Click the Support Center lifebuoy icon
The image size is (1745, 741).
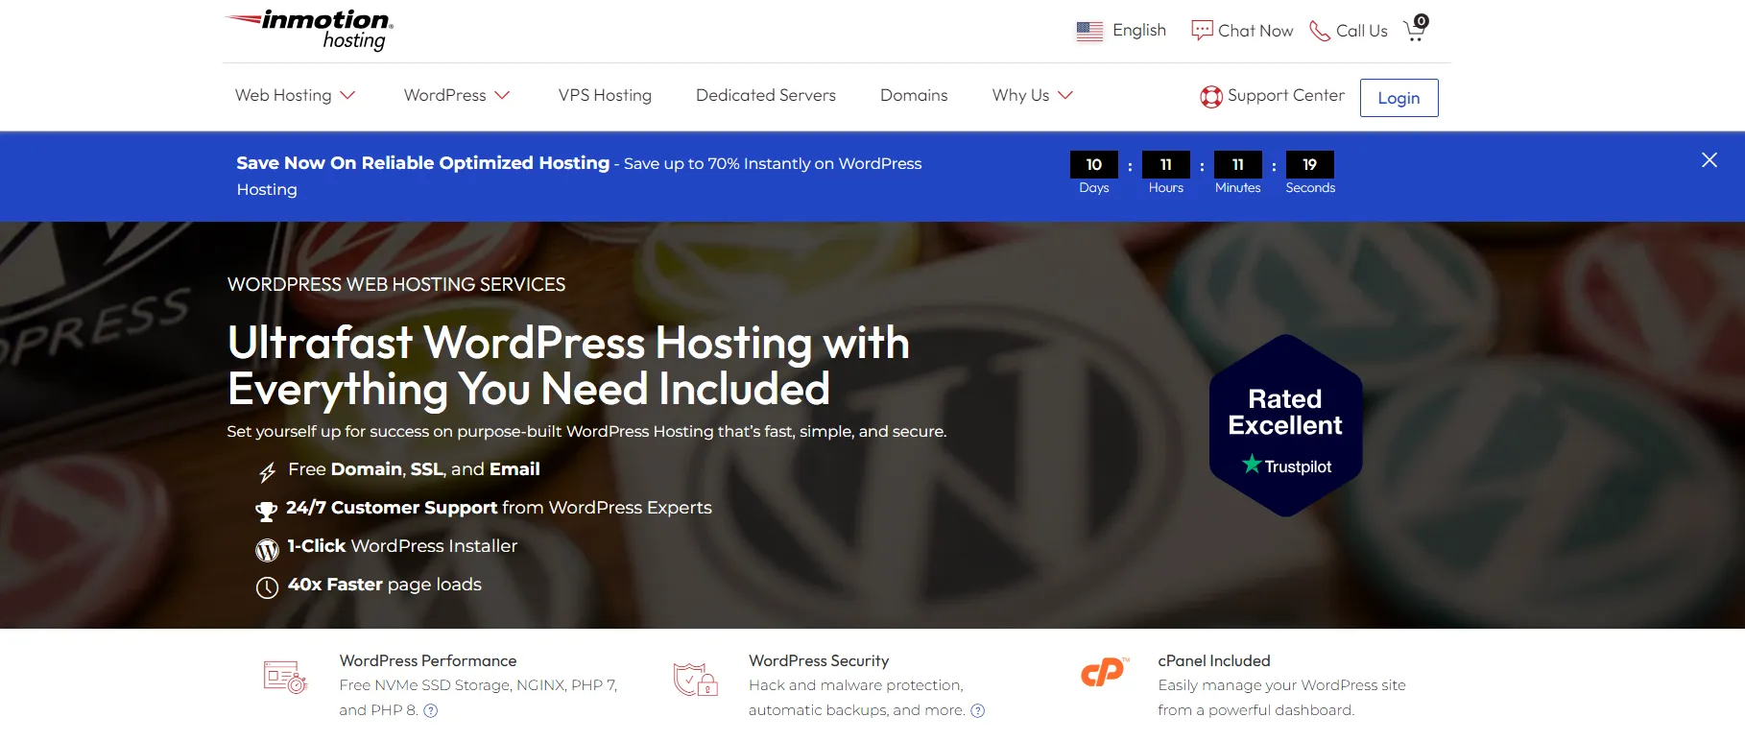point(1211,96)
